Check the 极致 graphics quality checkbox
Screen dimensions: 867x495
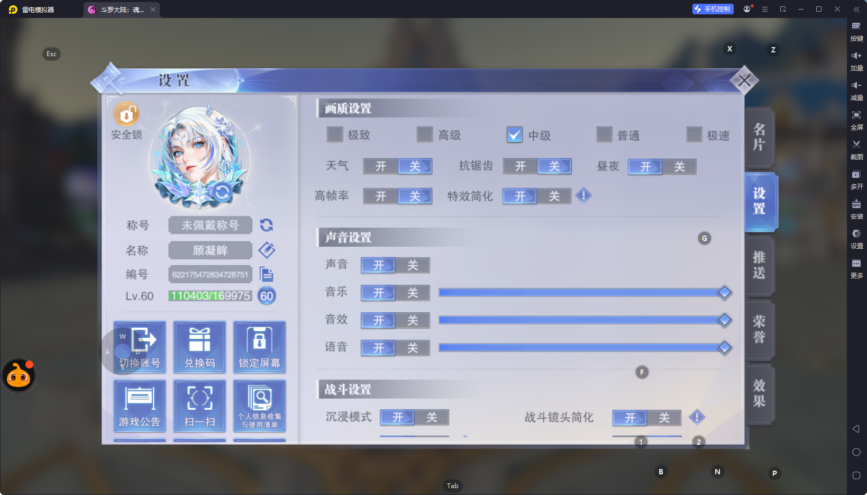tap(335, 135)
